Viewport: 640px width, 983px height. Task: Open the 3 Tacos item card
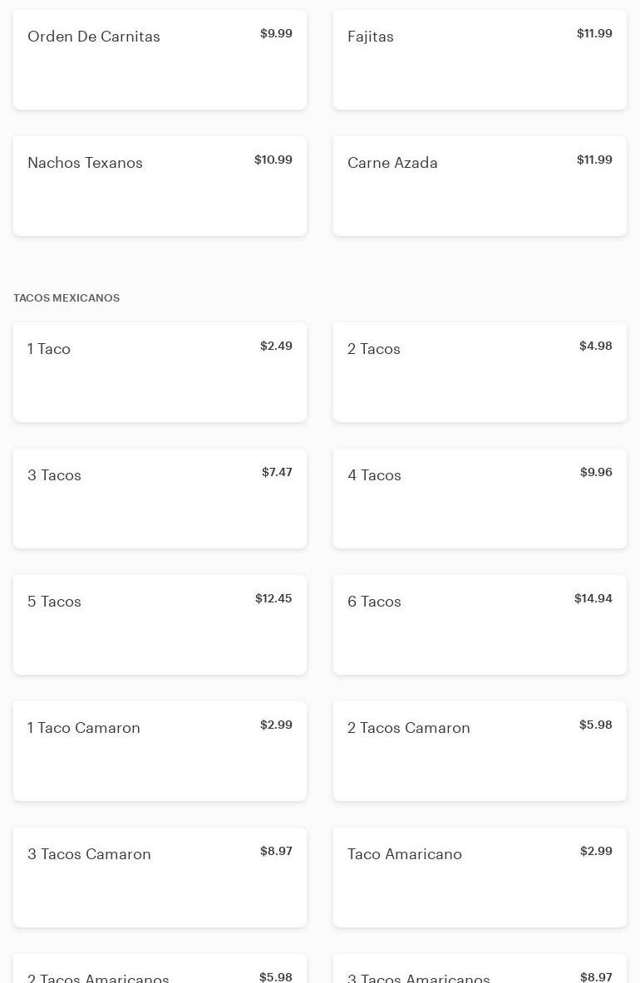[x=160, y=499]
